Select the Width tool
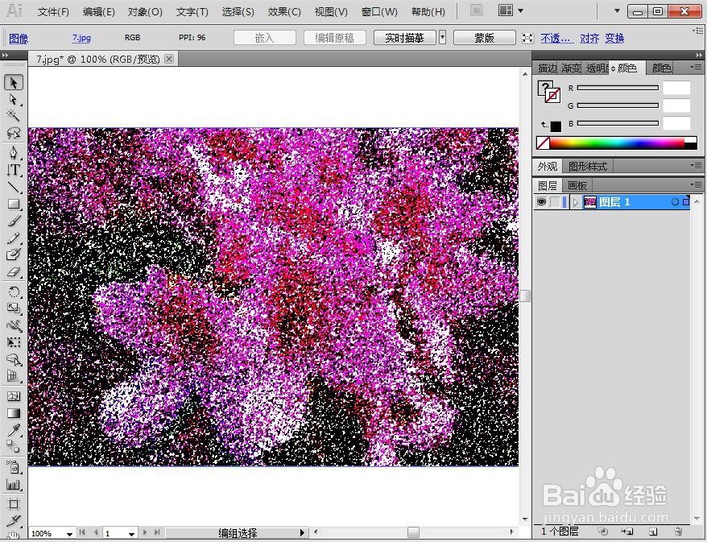 (x=14, y=325)
